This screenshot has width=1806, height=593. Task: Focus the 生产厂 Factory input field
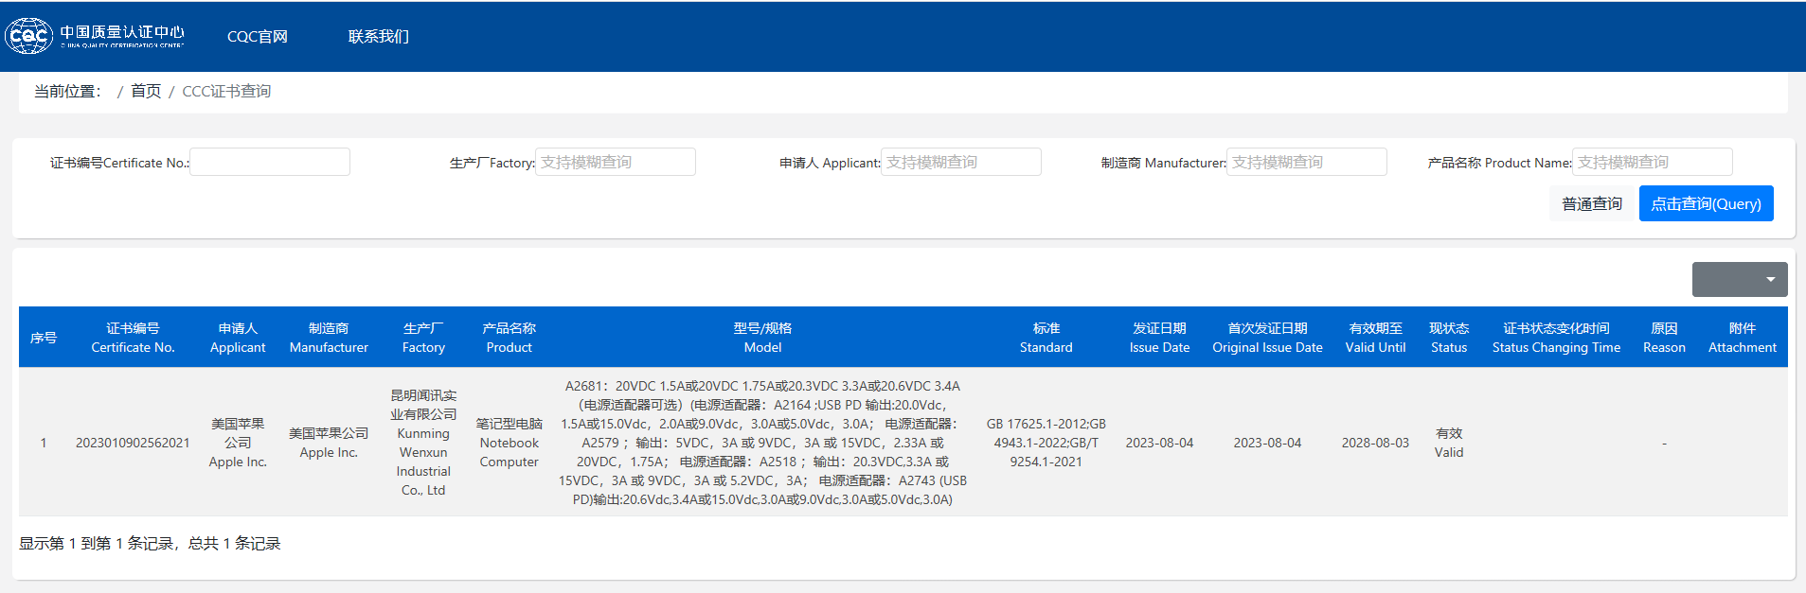[616, 162]
